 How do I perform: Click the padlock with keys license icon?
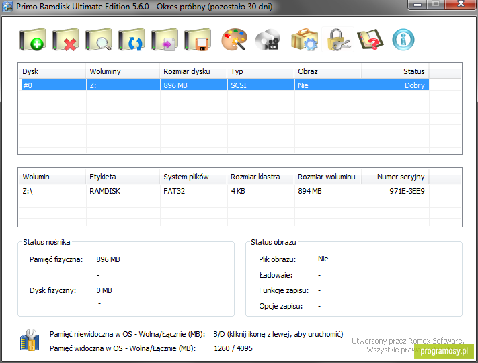[337, 40]
